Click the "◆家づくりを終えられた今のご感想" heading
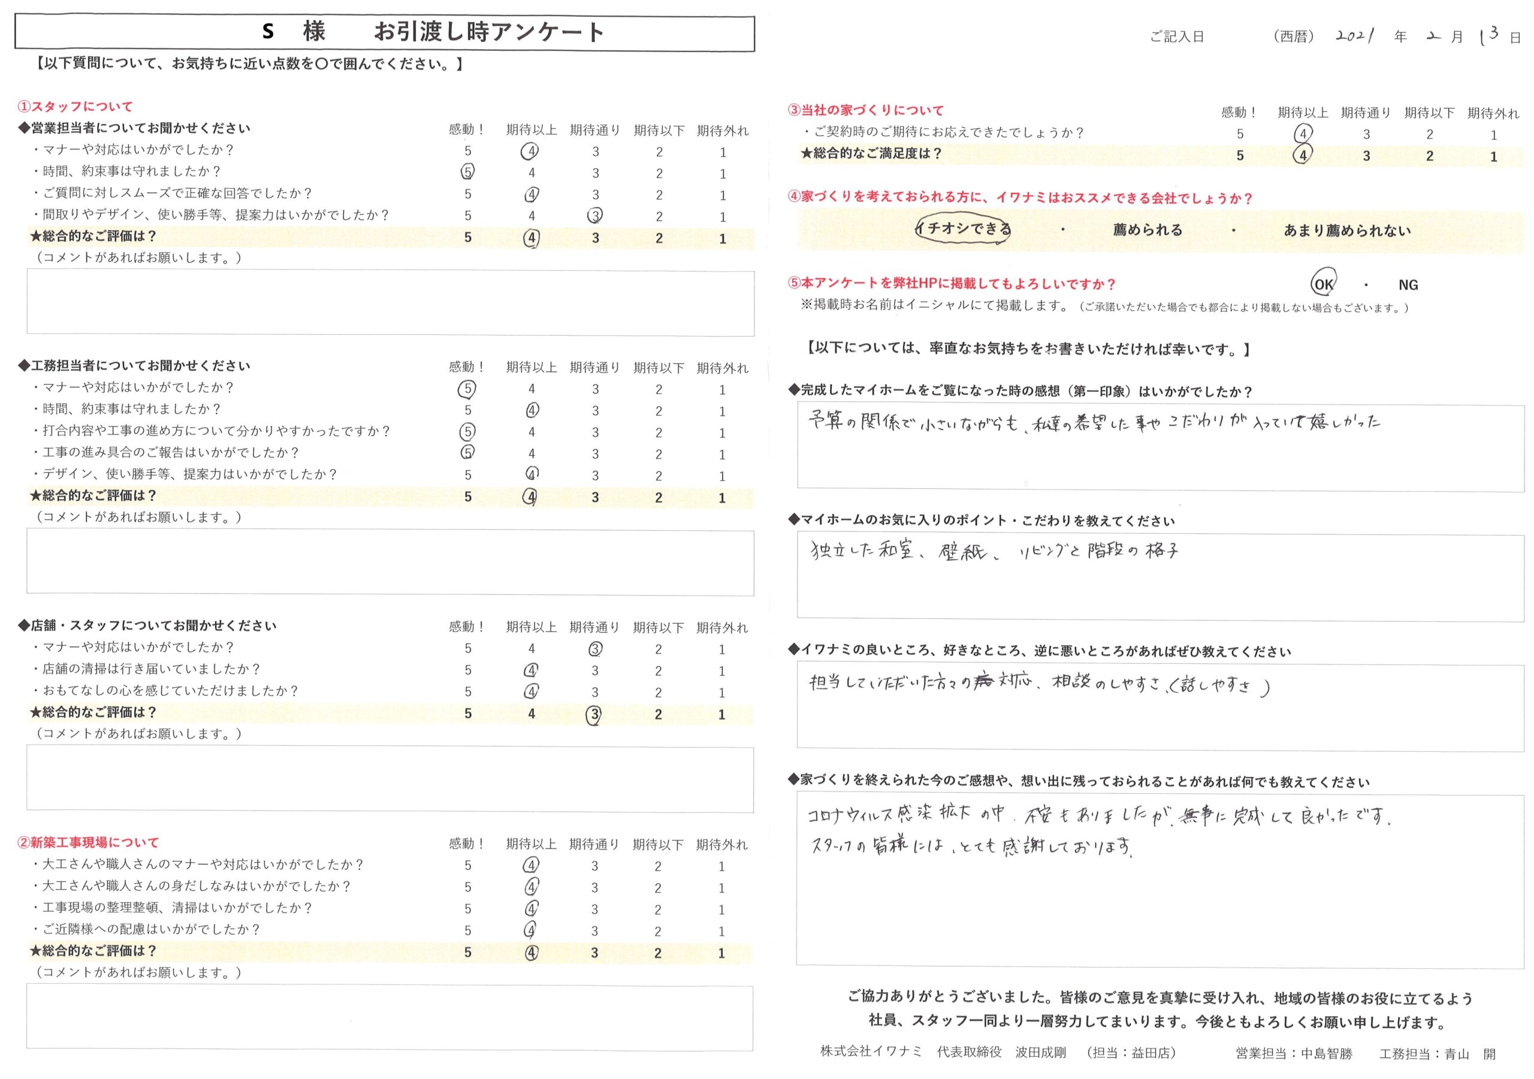The width and height of the screenshot is (1534, 1079). [1079, 781]
